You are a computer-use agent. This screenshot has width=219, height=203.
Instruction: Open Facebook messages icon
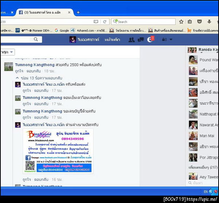141,40
